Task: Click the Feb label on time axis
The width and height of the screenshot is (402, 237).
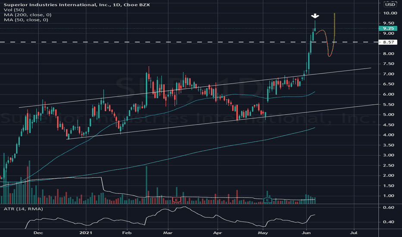Action: (x=127, y=233)
